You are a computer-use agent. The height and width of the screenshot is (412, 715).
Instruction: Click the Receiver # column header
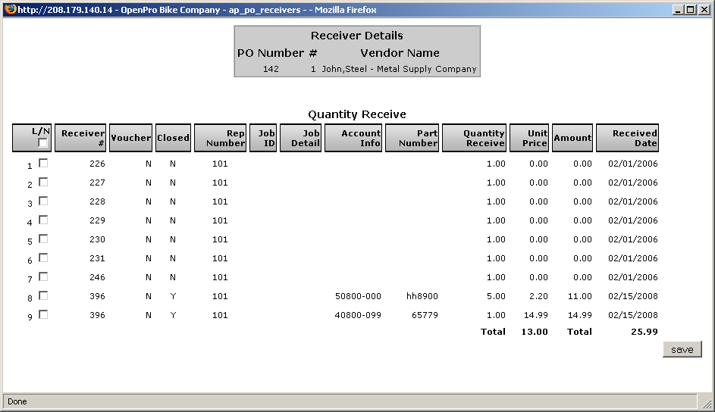point(80,138)
